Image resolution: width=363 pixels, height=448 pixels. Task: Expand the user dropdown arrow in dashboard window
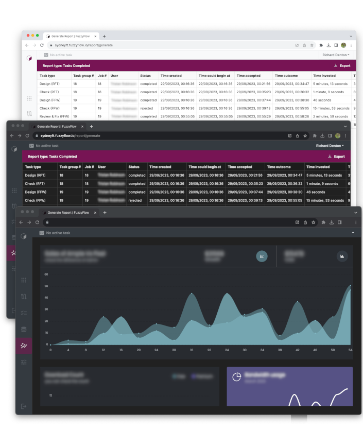[353, 233]
